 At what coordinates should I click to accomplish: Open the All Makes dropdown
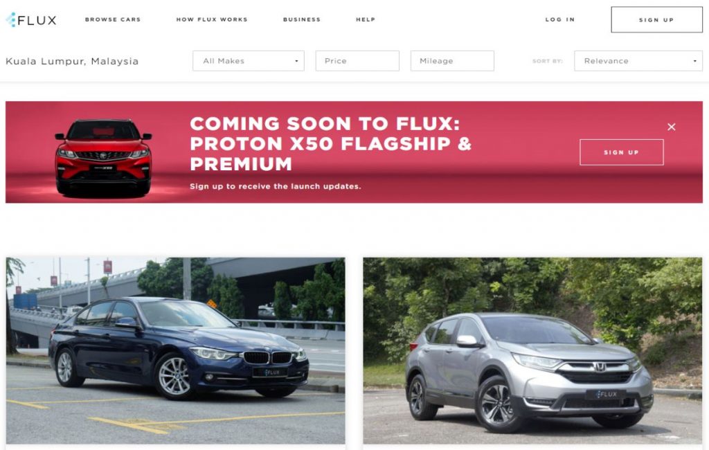249,61
